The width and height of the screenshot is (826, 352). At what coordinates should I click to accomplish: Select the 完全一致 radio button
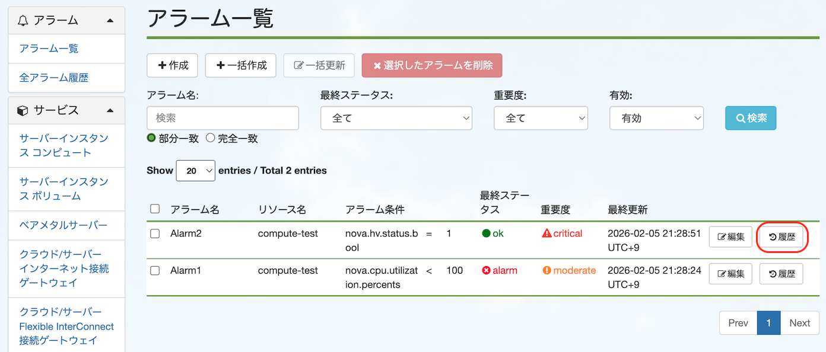coord(210,137)
